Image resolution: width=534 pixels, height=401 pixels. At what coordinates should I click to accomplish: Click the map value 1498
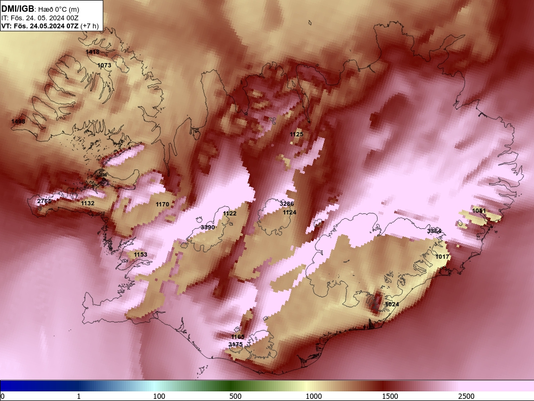[x=18, y=121]
